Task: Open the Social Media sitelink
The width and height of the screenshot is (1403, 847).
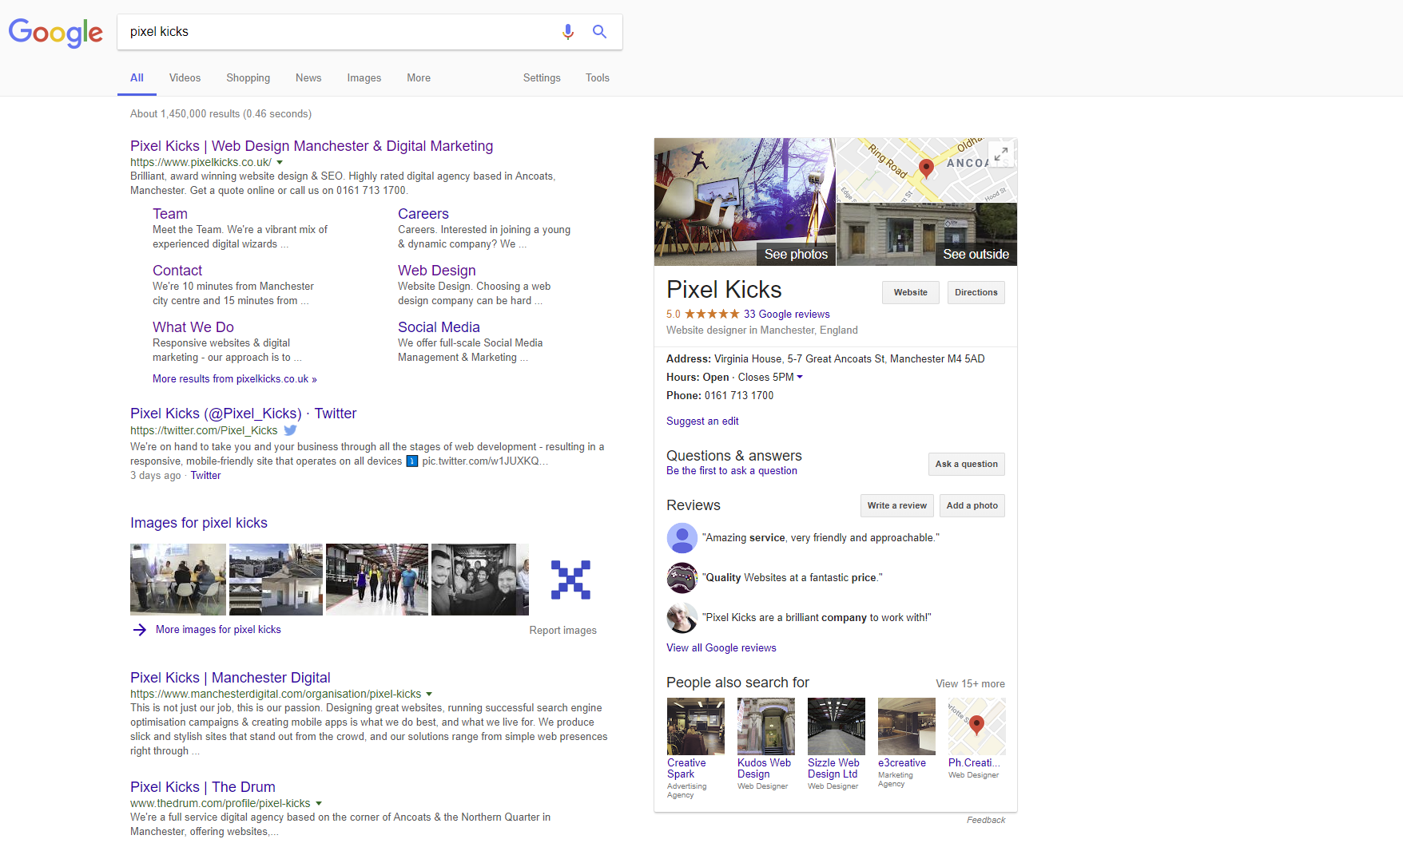Action: [439, 327]
